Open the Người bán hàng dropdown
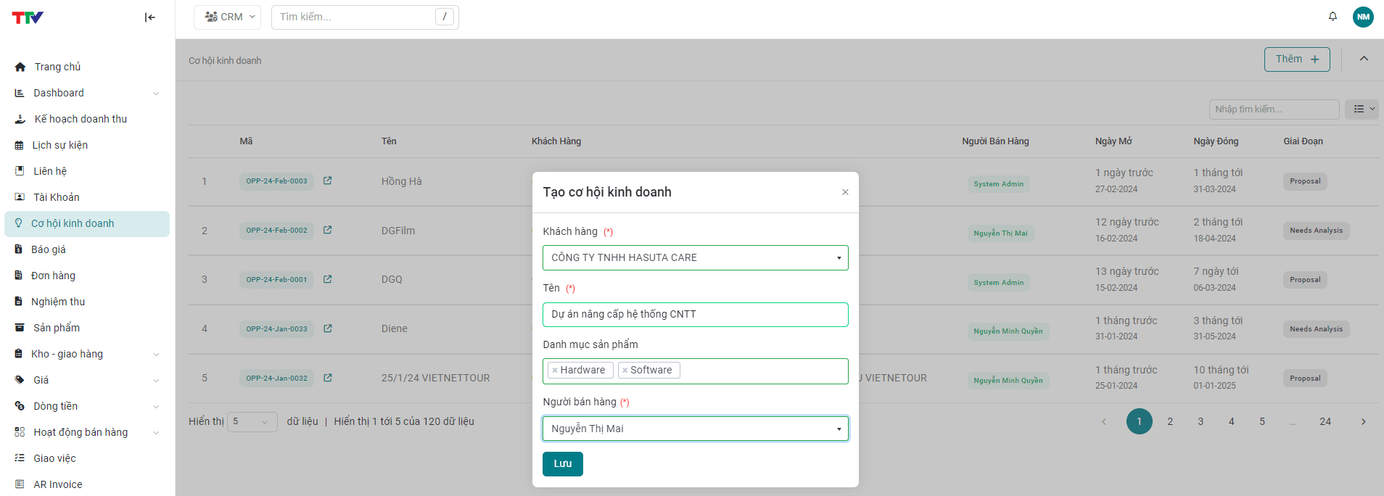Screen dimensions: 1384x496 coord(695,429)
